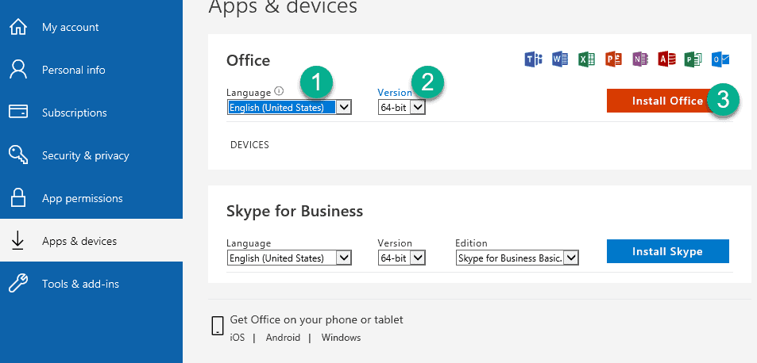Open the Office Language dropdown
The height and width of the screenshot is (363, 757).
(289, 107)
